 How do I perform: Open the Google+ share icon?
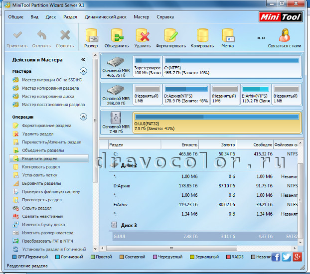pyautogui.click(x=297, y=257)
